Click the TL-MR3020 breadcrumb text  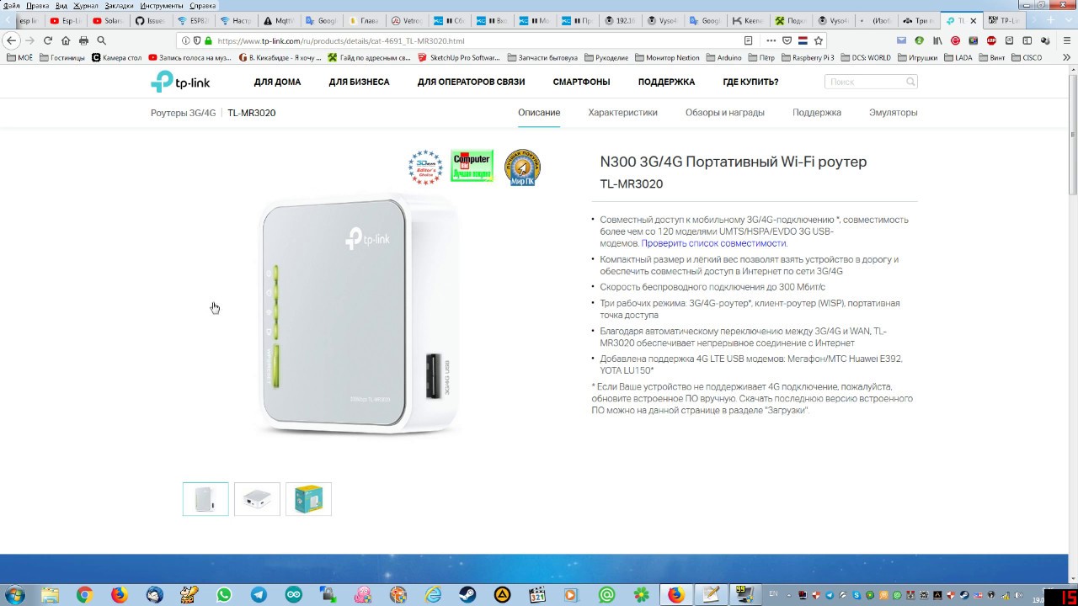point(251,113)
